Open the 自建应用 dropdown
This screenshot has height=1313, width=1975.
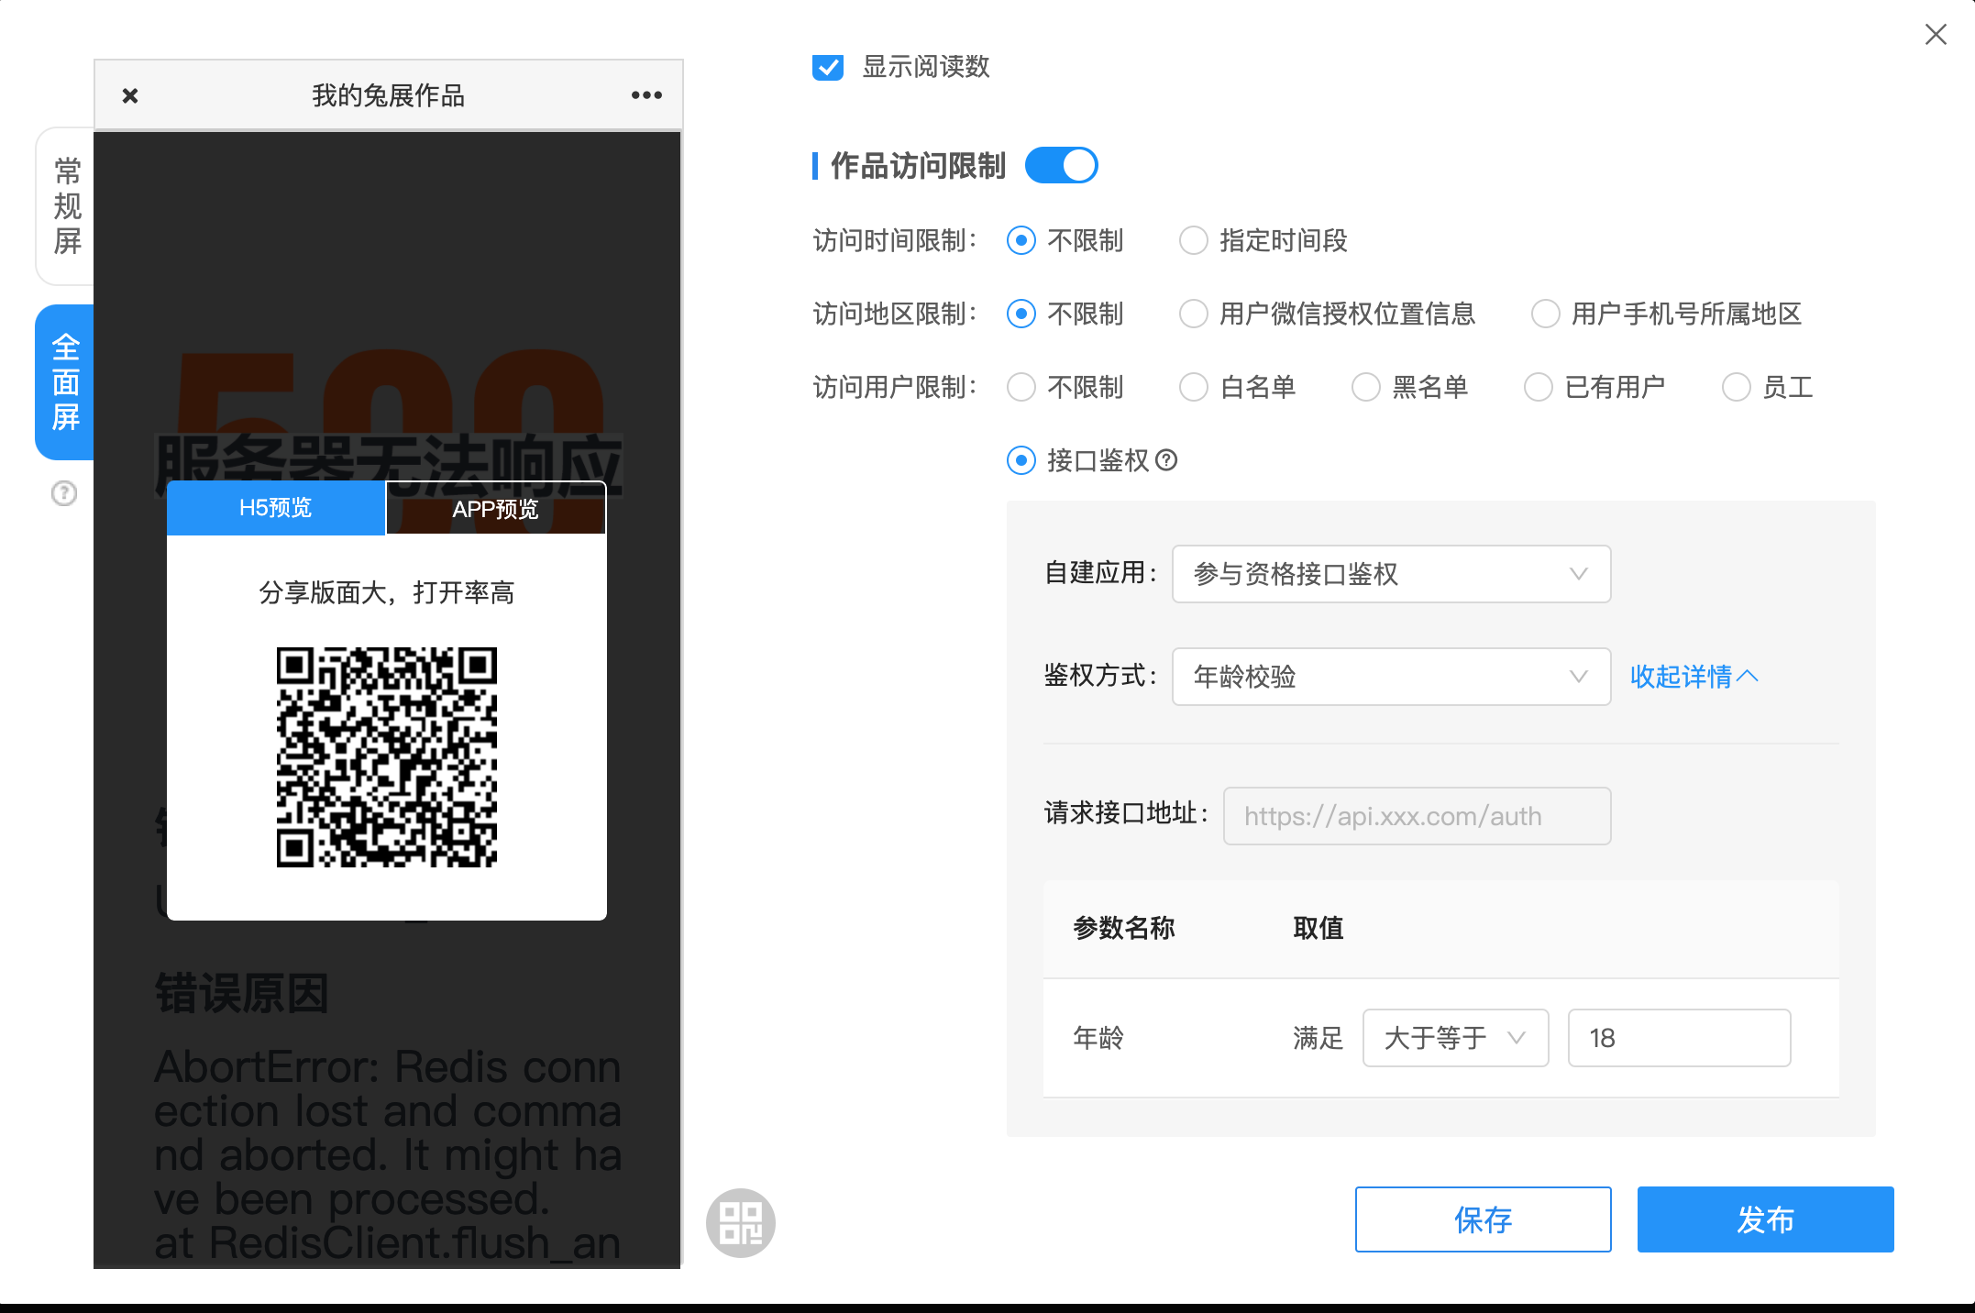click(1391, 574)
